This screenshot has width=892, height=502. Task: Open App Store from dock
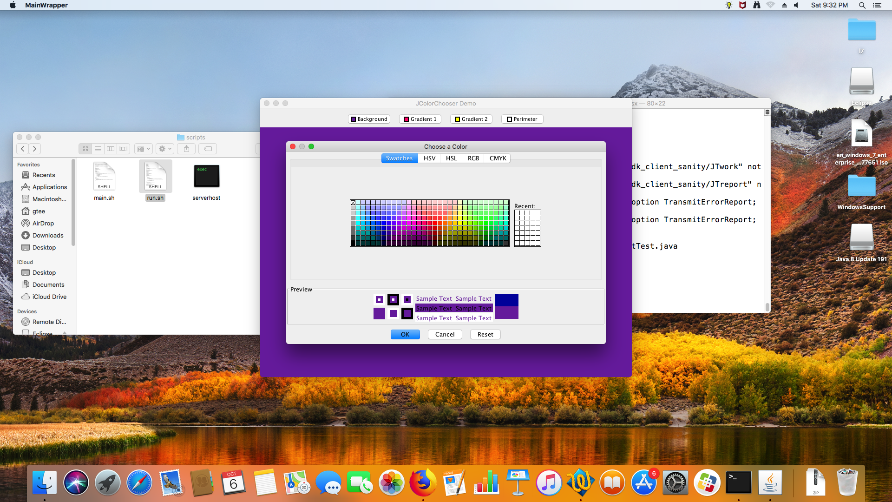643,482
